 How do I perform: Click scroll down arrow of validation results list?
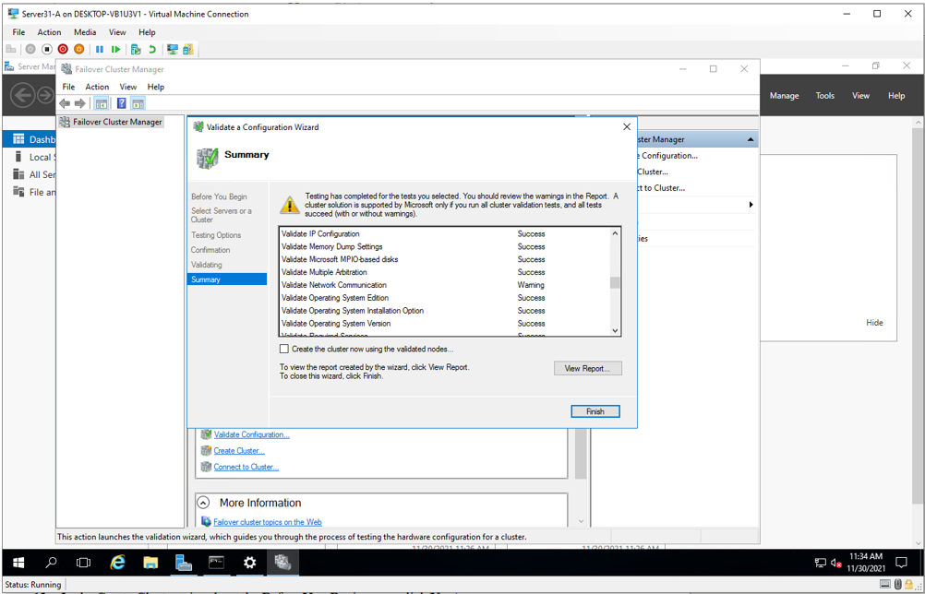(x=615, y=330)
